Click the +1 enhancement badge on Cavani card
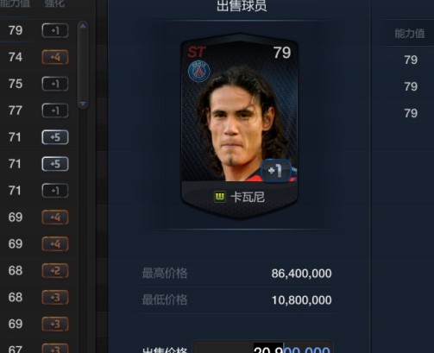This screenshot has width=434, height=353. click(x=276, y=171)
